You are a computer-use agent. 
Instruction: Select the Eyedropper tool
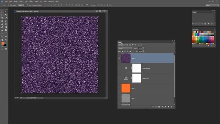tap(6, 18)
